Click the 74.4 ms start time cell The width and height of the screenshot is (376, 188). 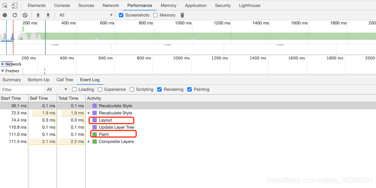pos(14,120)
